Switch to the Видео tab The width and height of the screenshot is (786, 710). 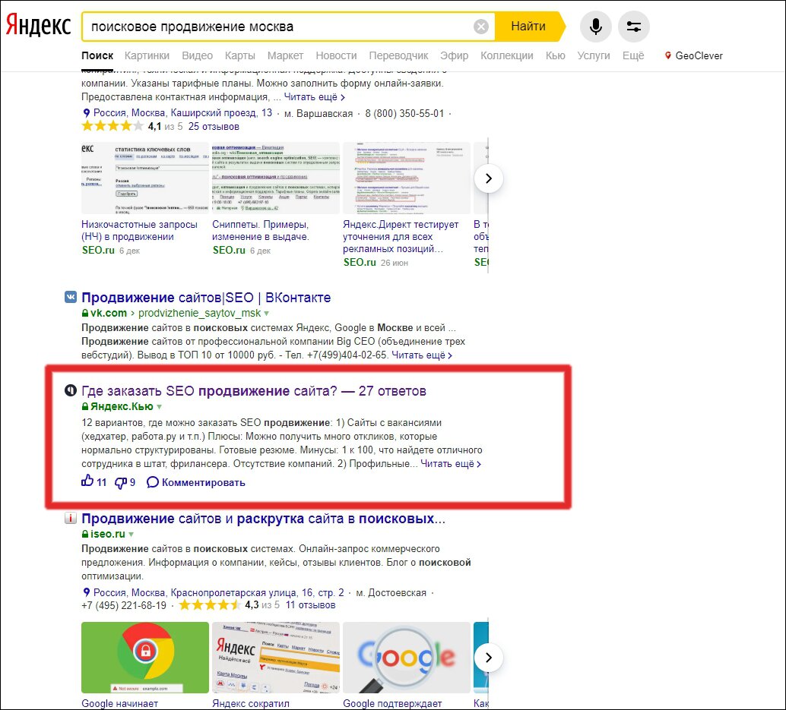197,55
